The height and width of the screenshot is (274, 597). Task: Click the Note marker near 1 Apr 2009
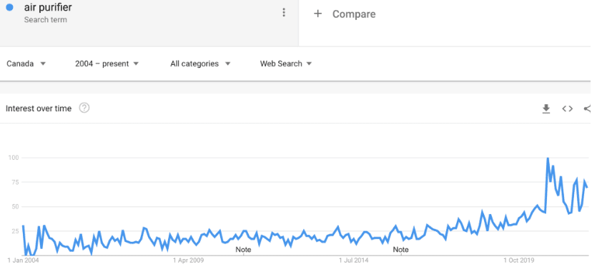click(243, 250)
